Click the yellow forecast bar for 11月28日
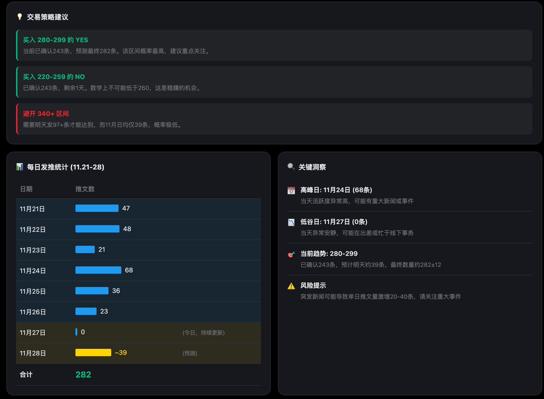 tap(93, 352)
